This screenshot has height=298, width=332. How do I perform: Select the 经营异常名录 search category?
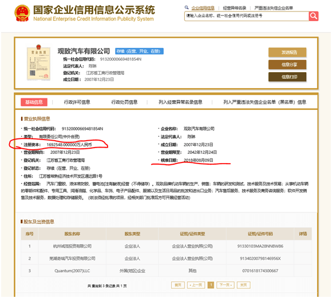234,8
